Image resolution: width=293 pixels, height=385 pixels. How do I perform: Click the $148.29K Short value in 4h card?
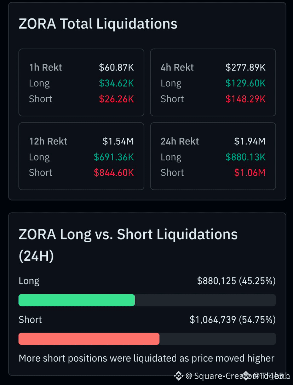(x=246, y=99)
